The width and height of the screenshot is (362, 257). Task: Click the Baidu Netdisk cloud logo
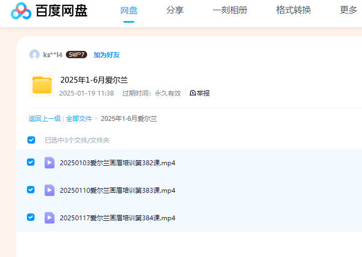click(x=21, y=11)
